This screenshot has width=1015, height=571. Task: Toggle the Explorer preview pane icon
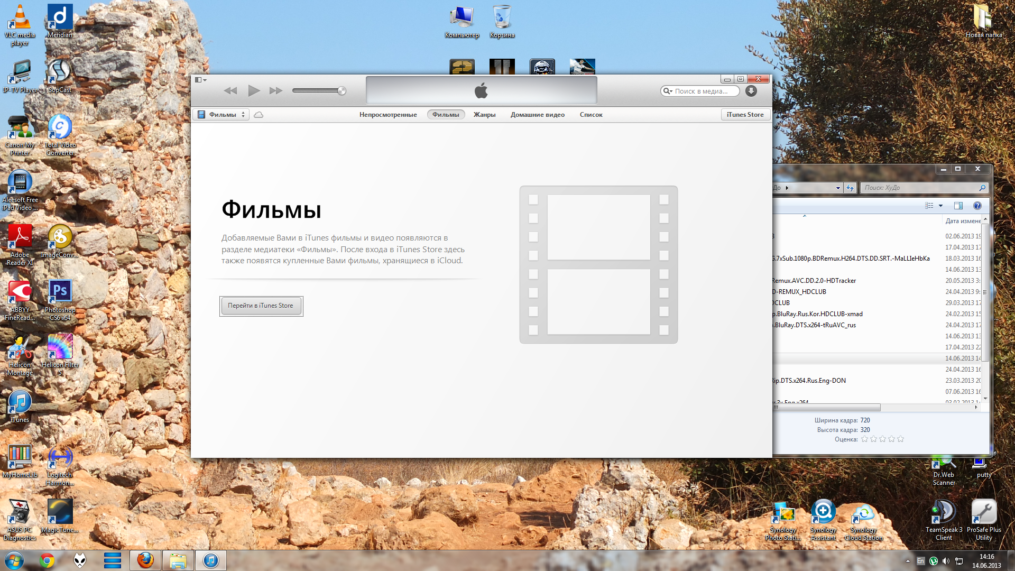(x=958, y=206)
